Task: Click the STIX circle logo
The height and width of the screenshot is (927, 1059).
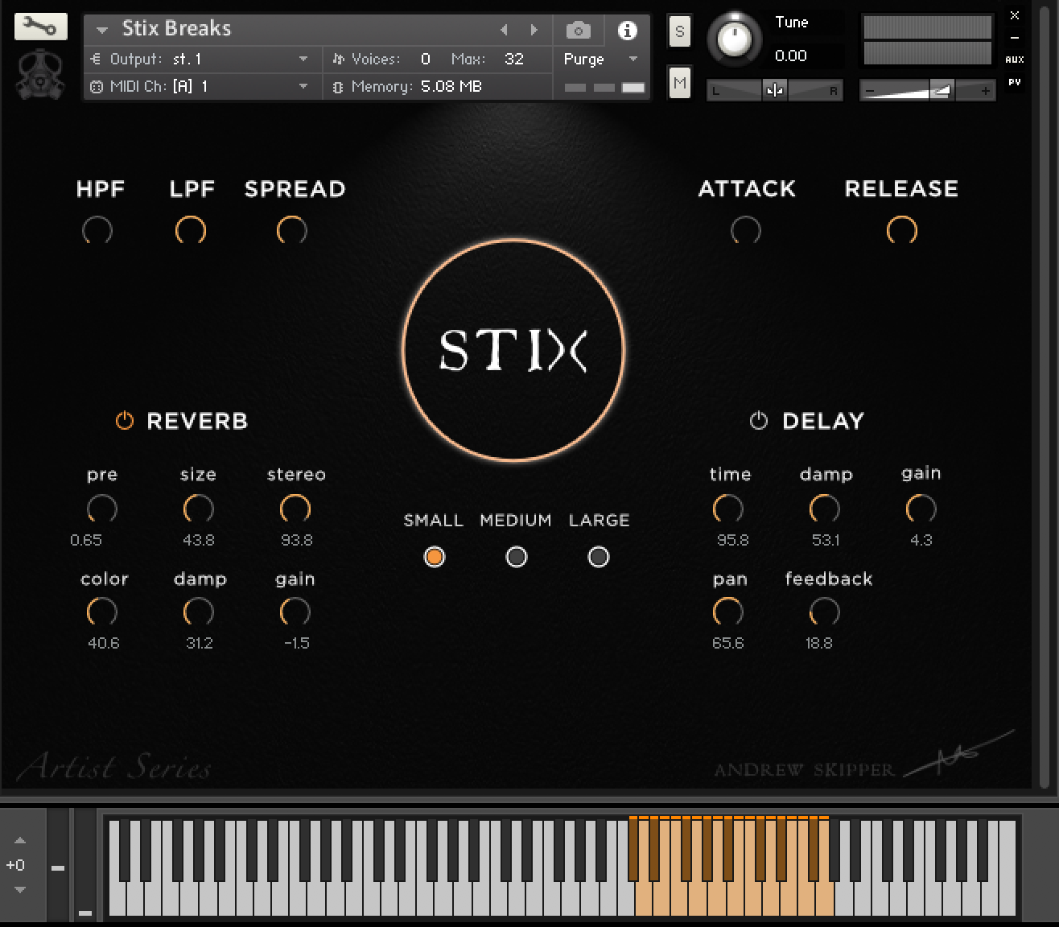Action: click(513, 350)
